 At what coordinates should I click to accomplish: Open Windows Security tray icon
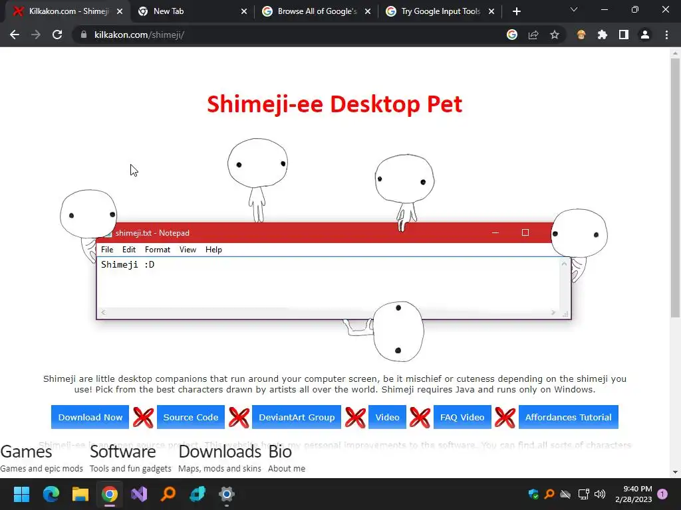click(533, 494)
